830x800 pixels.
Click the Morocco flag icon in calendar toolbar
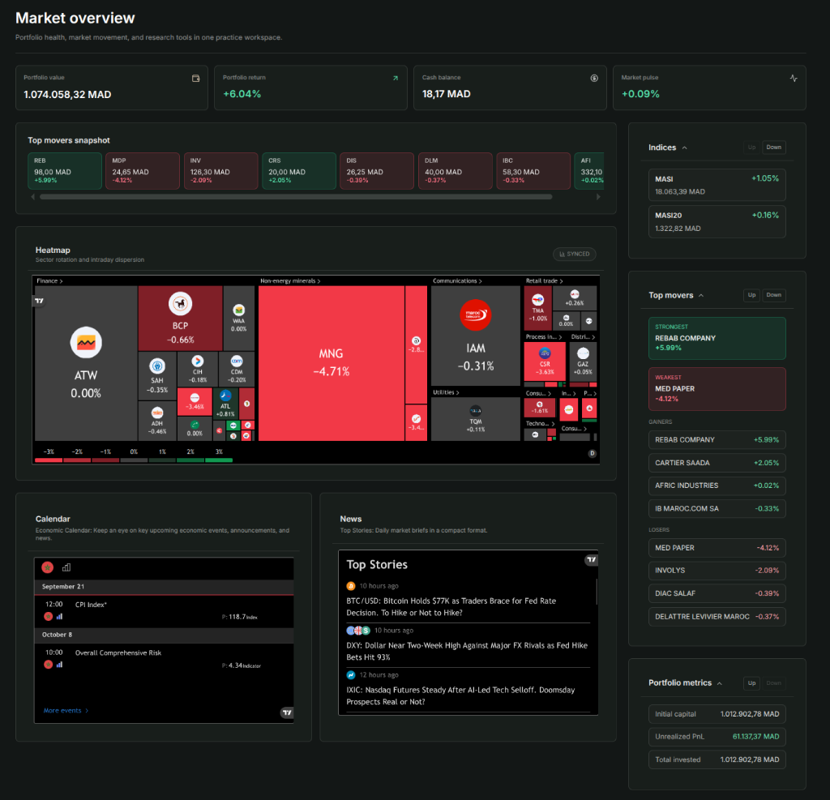(48, 567)
